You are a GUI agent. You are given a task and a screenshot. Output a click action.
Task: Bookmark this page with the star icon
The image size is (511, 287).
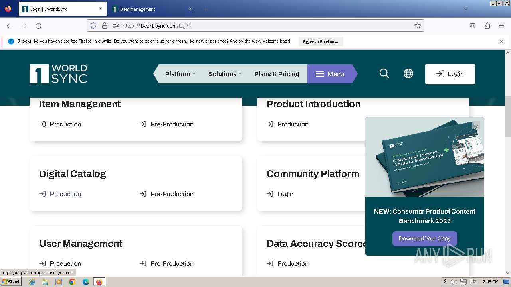(418, 26)
